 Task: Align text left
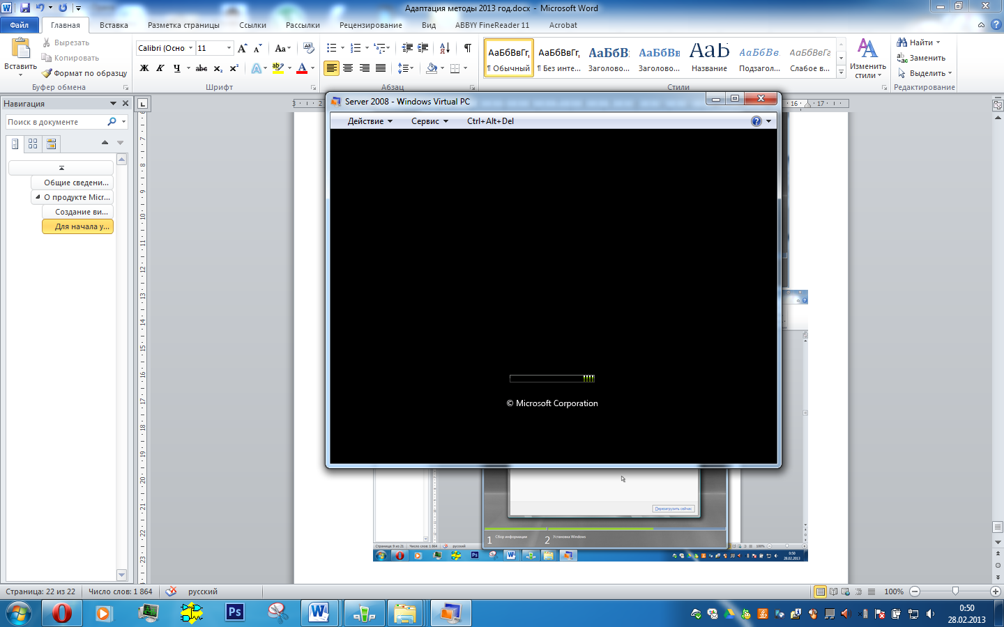pyautogui.click(x=332, y=68)
